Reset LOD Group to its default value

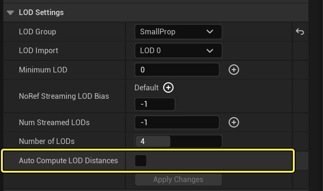tap(300, 32)
